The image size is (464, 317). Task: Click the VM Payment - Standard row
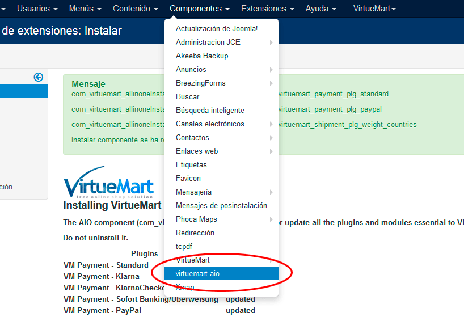[106, 265]
